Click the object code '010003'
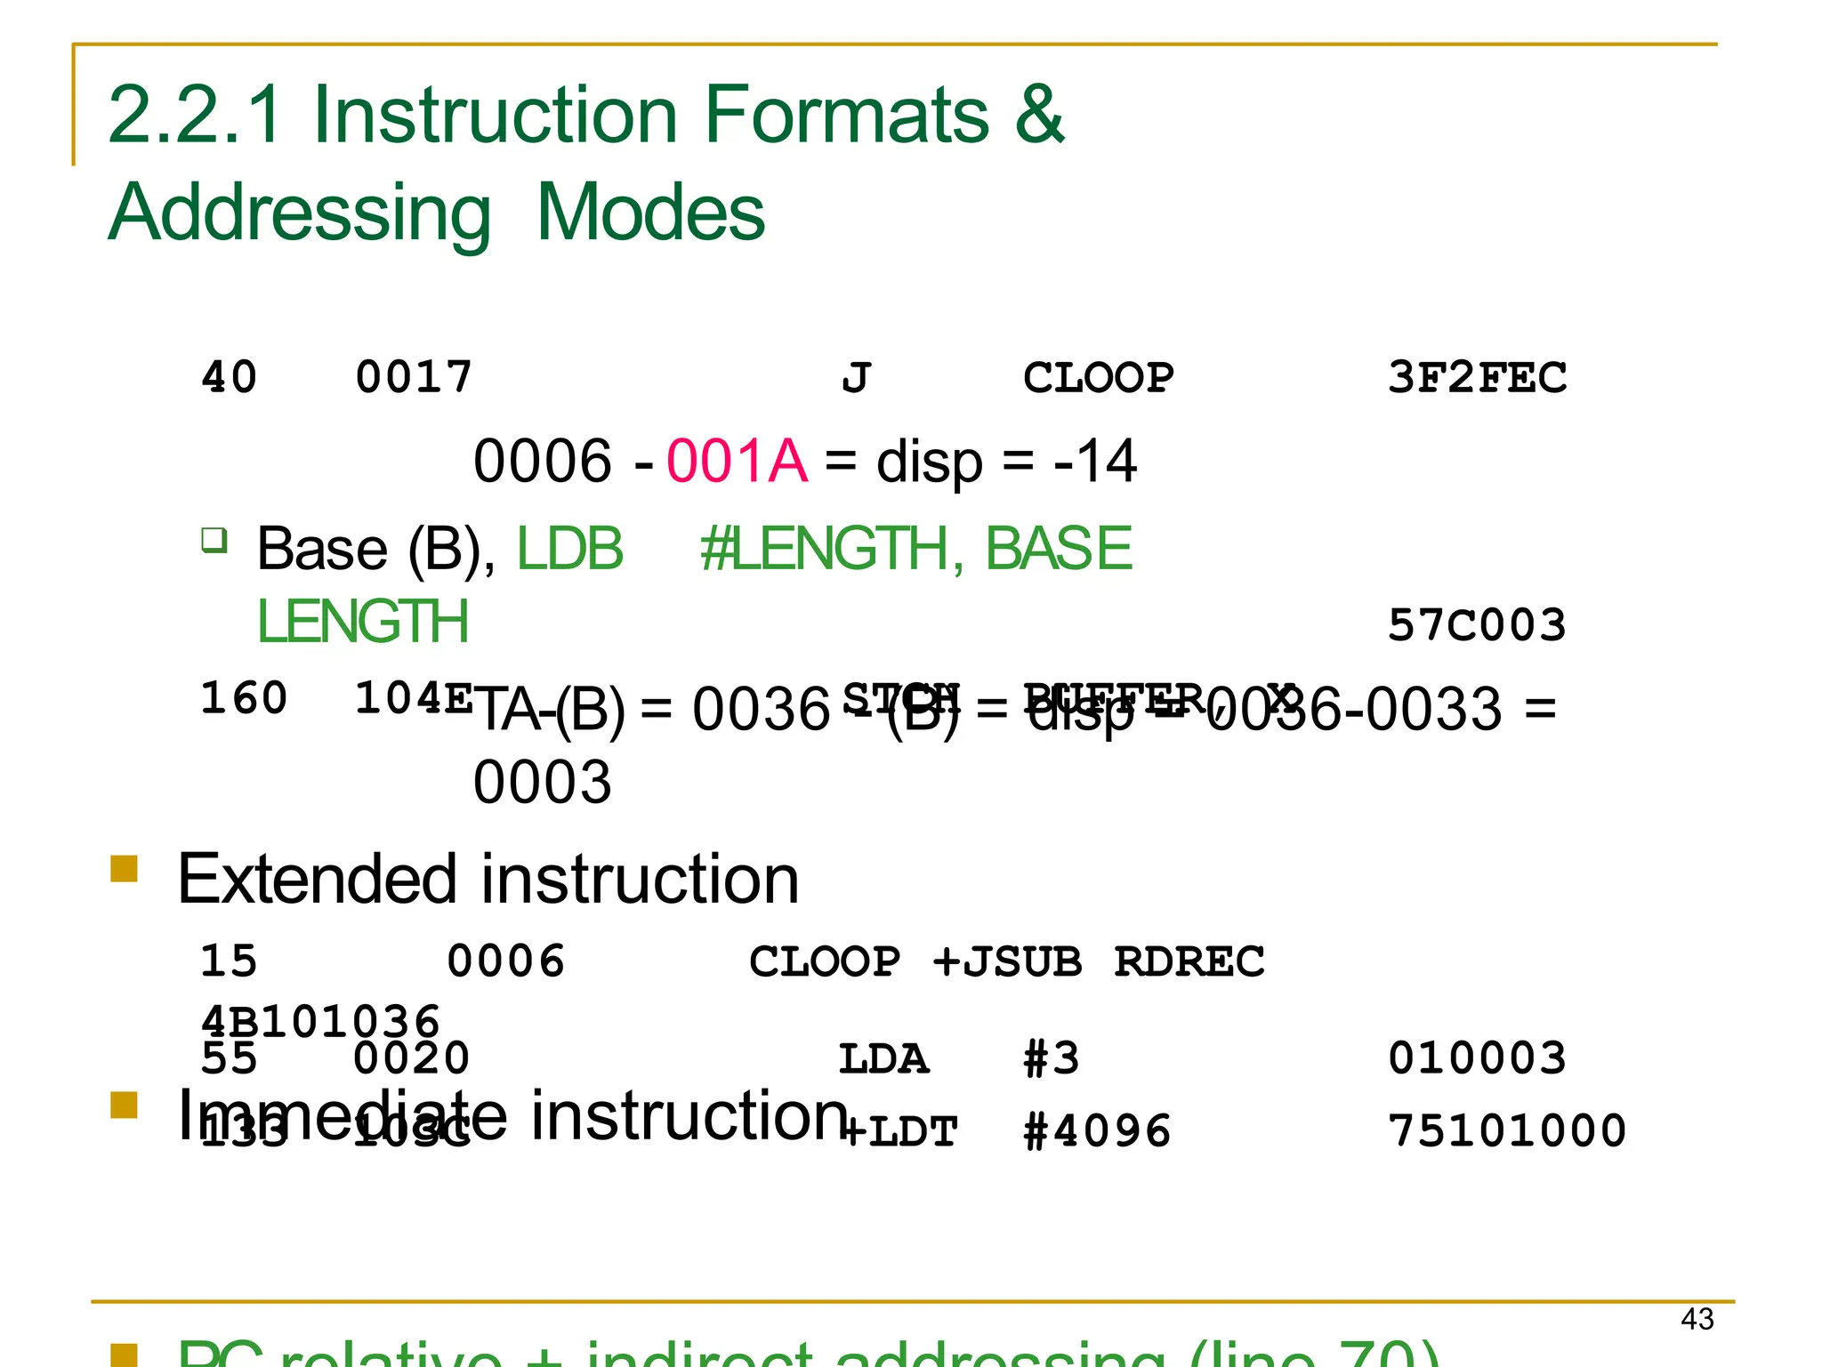The image size is (1822, 1367). (x=1477, y=1058)
